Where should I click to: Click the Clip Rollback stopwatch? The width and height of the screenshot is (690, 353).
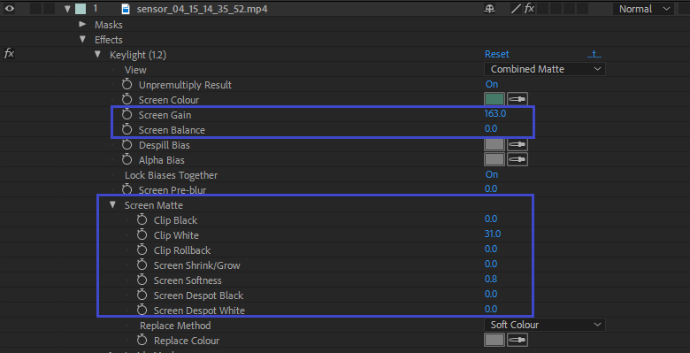click(x=142, y=250)
